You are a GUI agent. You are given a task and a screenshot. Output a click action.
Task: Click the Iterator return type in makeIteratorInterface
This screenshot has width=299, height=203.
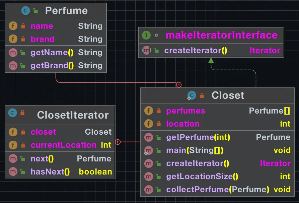tap(265, 51)
